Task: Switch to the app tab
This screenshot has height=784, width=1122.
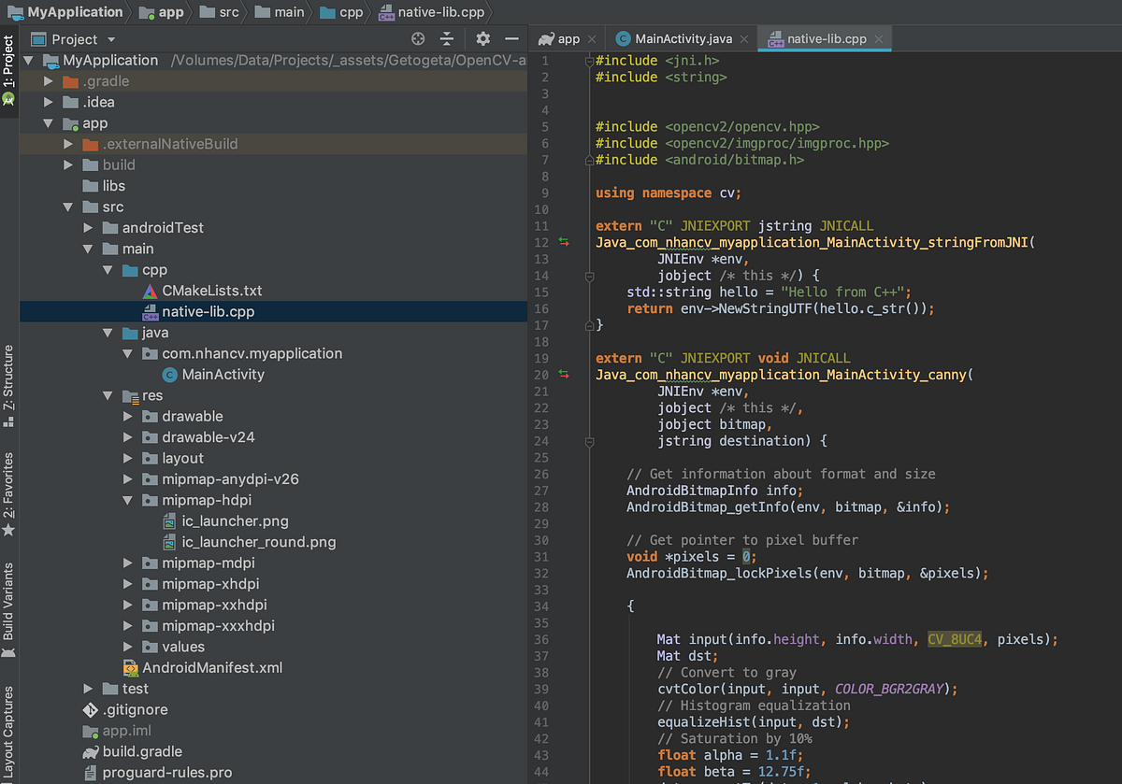Action: tap(567, 38)
